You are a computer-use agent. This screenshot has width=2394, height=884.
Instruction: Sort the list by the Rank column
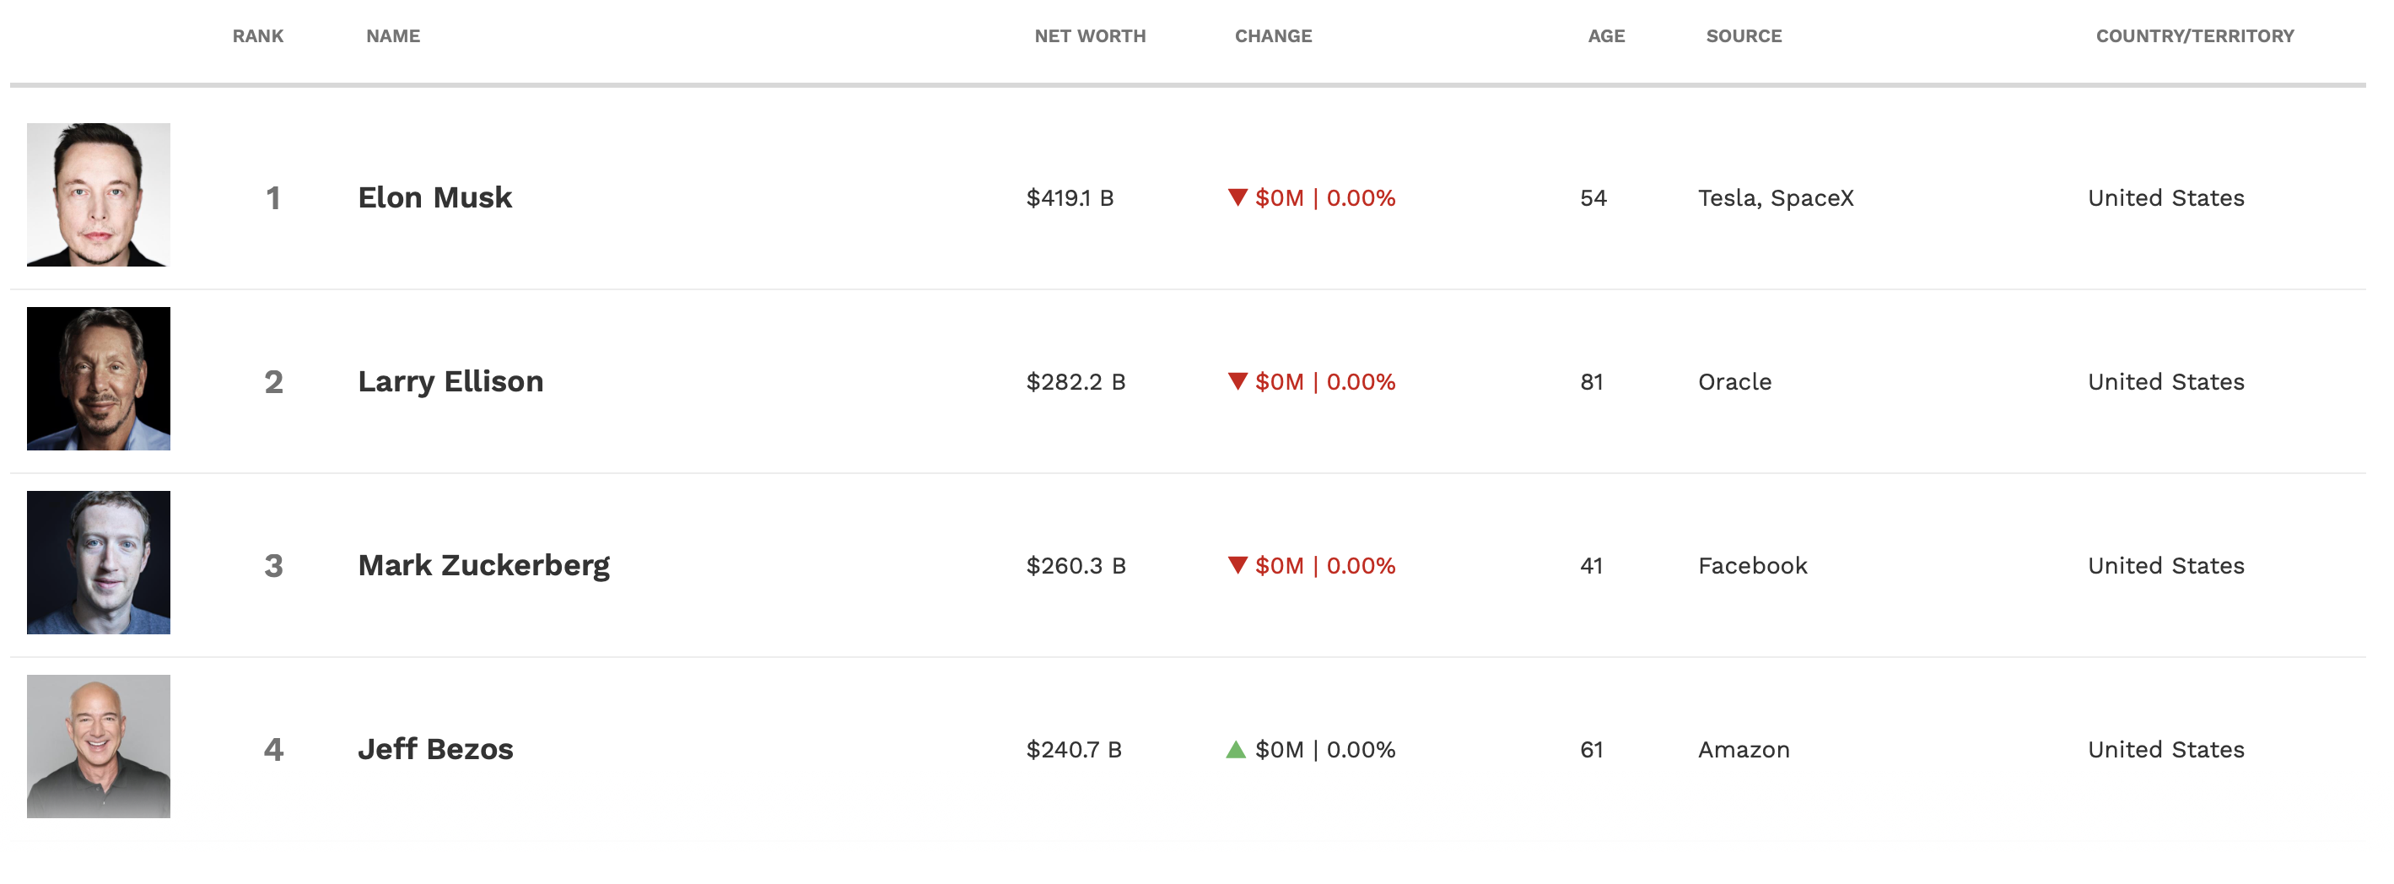coord(257,36)
